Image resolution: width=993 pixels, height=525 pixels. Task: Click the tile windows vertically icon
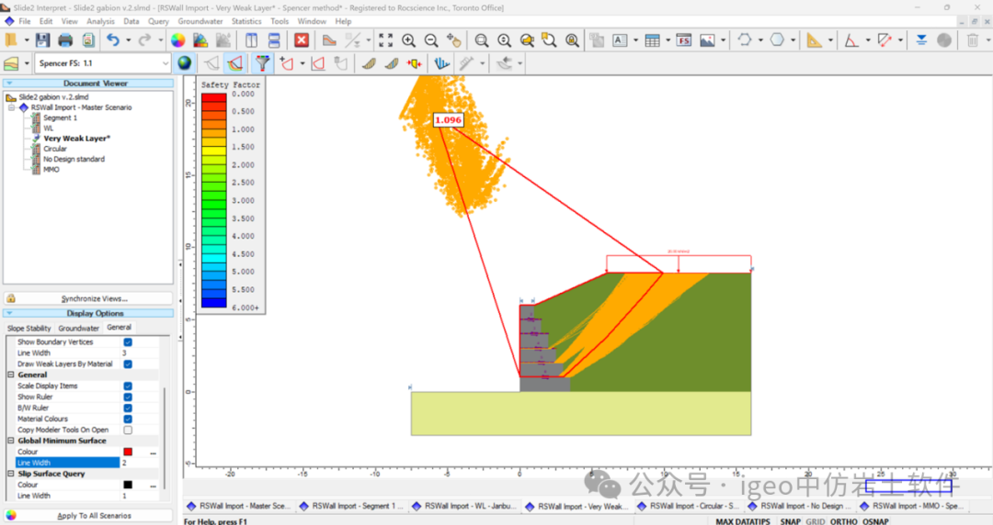coord(251,40)
